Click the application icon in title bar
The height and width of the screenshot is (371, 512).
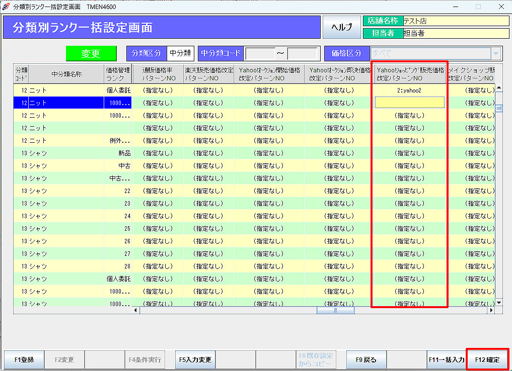tap(6, 7)
